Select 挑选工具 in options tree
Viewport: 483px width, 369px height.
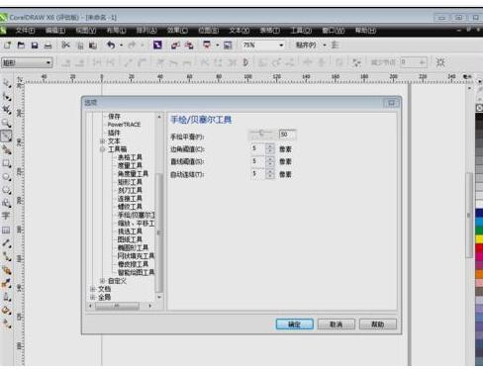[130, 231]
